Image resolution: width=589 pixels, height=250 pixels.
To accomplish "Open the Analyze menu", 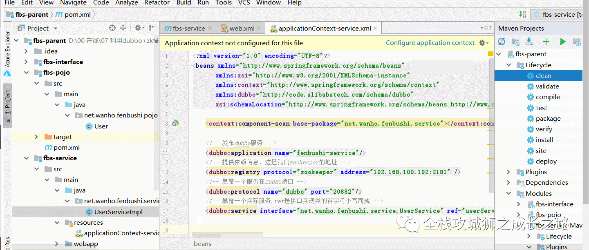I will click(127, 2).
